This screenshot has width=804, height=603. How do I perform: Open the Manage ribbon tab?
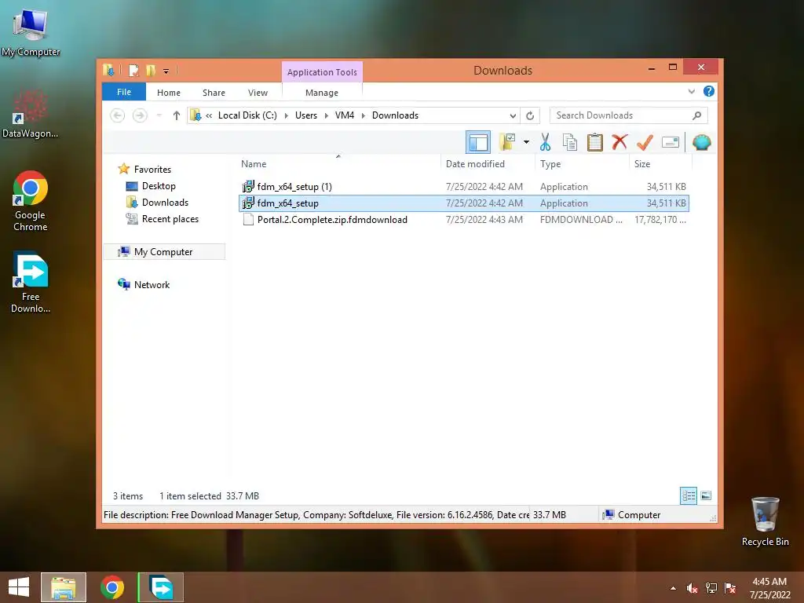(x=321, y=93)
